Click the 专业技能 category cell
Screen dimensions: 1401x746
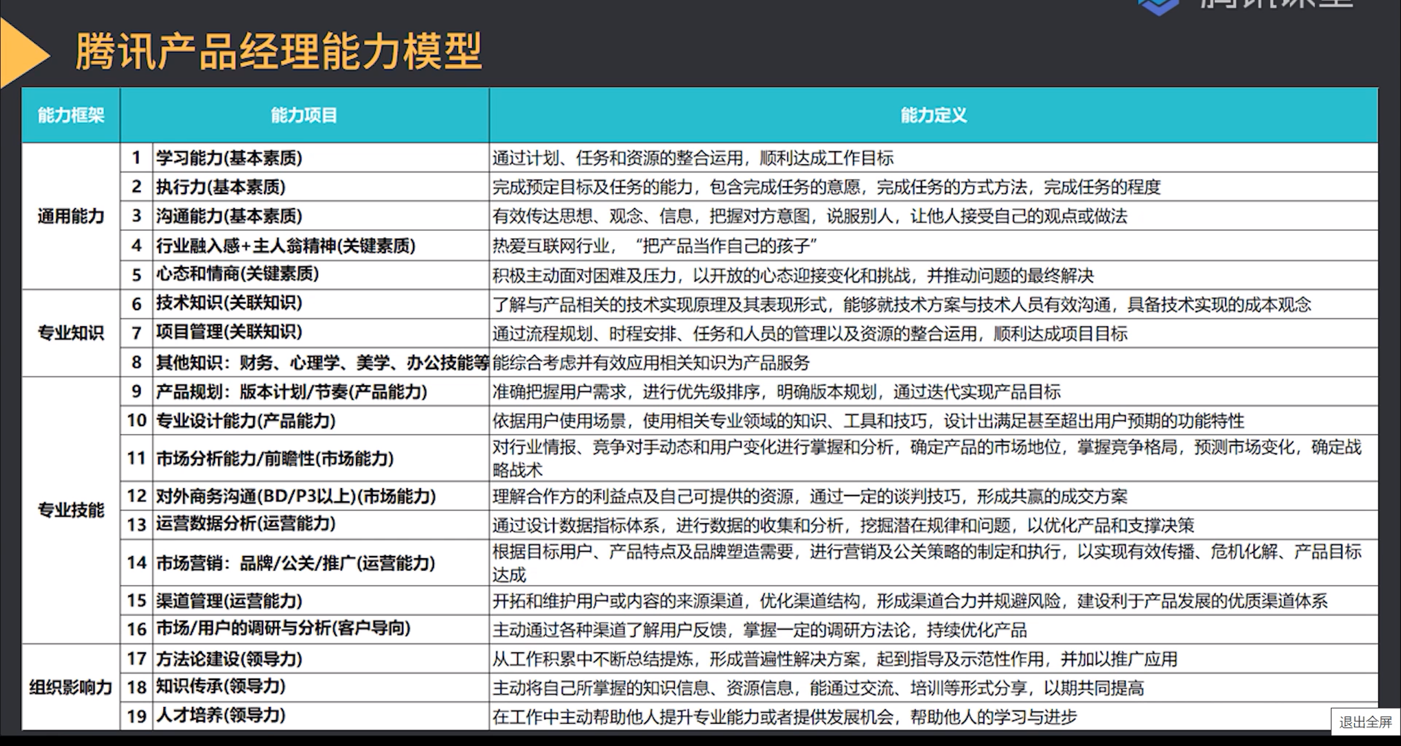click(x=71, y=510)
